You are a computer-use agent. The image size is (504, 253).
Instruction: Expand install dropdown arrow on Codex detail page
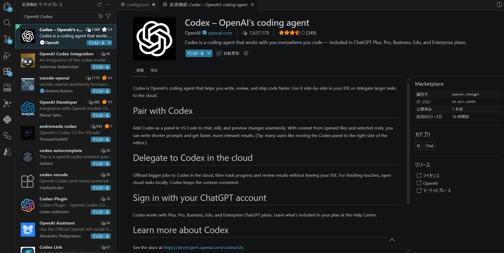(x=209, y=53)
